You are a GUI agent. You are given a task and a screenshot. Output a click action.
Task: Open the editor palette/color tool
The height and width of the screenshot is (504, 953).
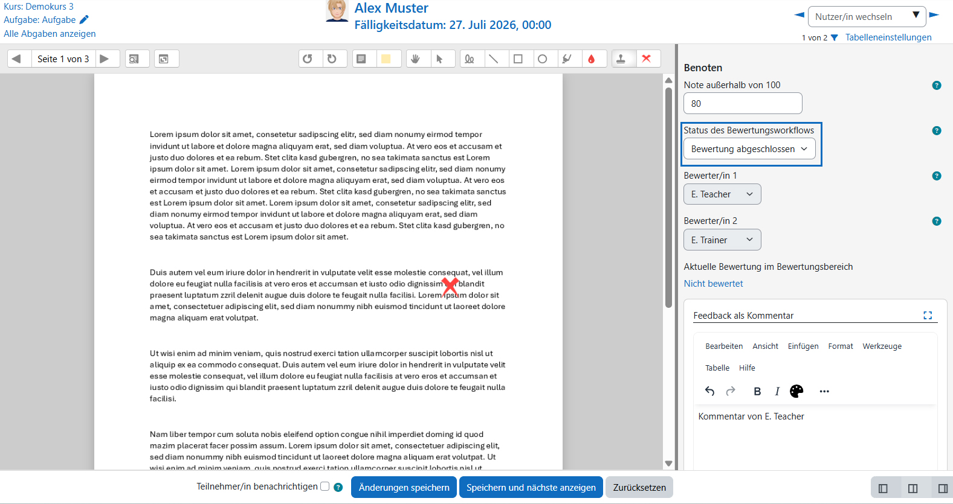click(x=796, y=391)
